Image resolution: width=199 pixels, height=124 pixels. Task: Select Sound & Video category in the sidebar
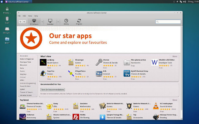[x=25, y=86]
